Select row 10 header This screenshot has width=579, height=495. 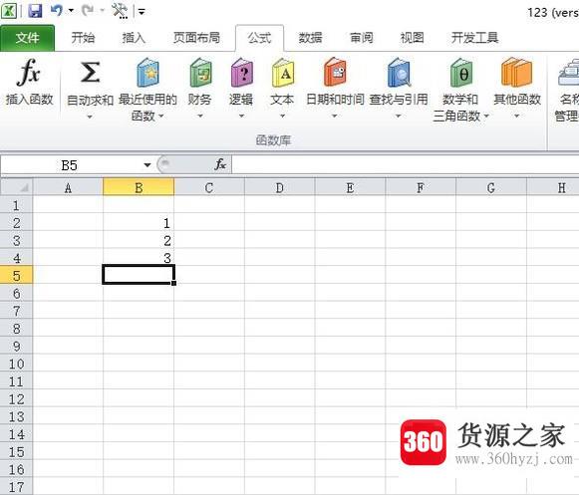(x=16, y=364)
